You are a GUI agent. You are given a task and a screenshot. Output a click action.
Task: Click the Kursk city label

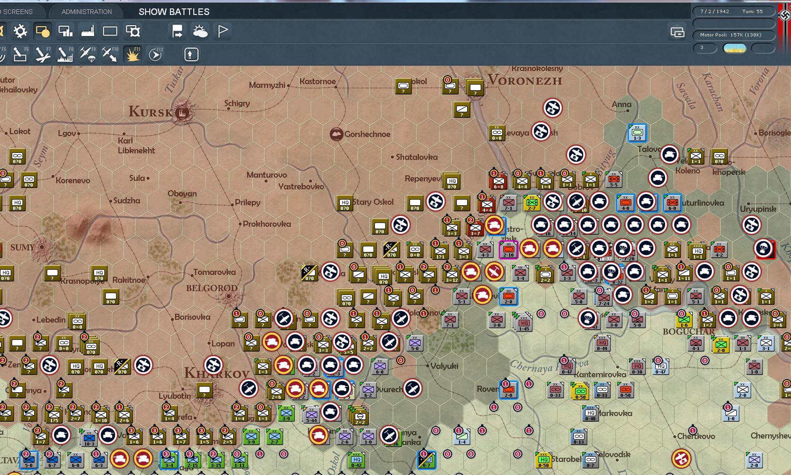click(x=151, y=112)
